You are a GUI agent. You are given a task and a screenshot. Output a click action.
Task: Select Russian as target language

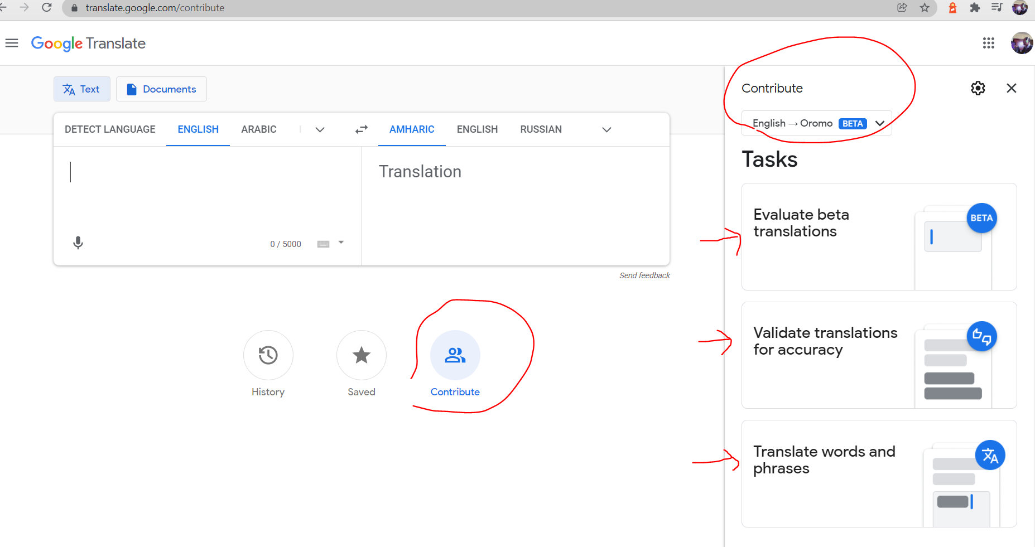click(x=541, y=129)
